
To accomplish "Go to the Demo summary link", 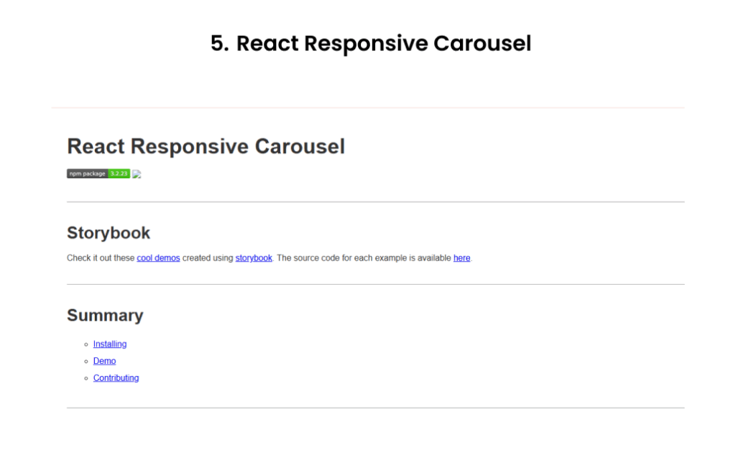I will point(104,361).
